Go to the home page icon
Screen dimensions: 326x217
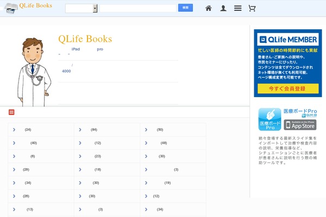click(209, 8)
